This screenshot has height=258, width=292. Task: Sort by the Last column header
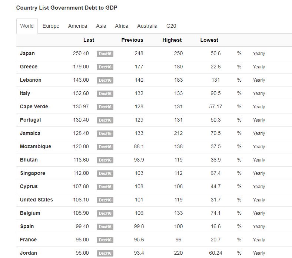click(89, 40)
